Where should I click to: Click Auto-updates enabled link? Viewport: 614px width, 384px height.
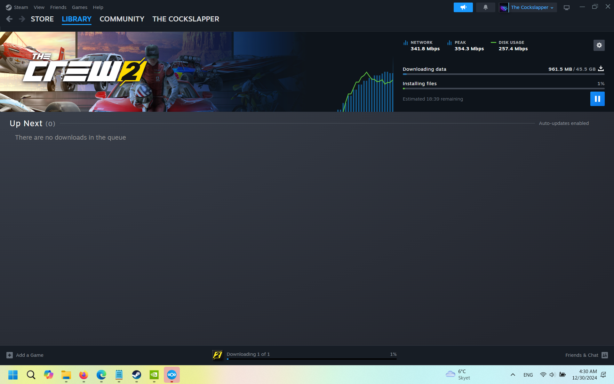(x=564, y=123)
